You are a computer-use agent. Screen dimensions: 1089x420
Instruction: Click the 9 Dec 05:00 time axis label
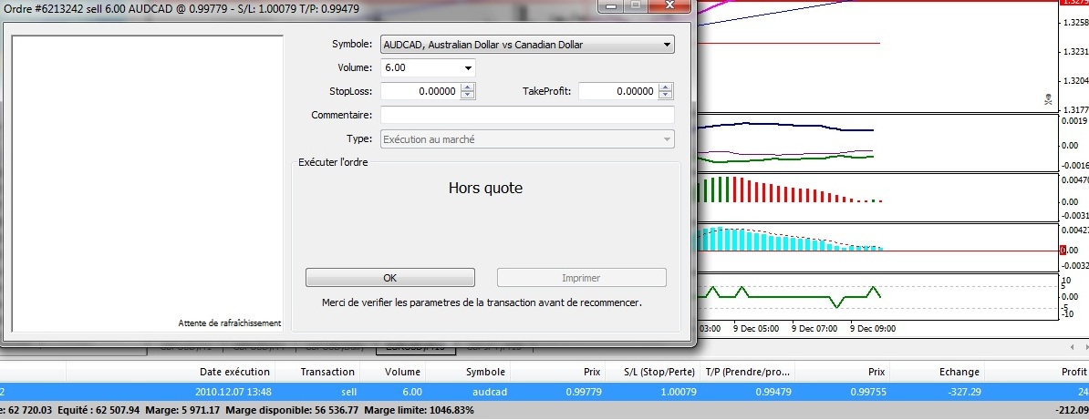click(757, 328)
